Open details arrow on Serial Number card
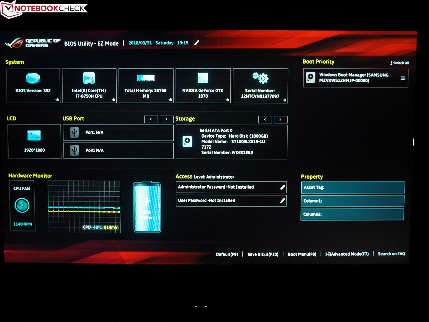Viewport: 429px width, 322px height. pyautogui.click(x=284, y=100)
